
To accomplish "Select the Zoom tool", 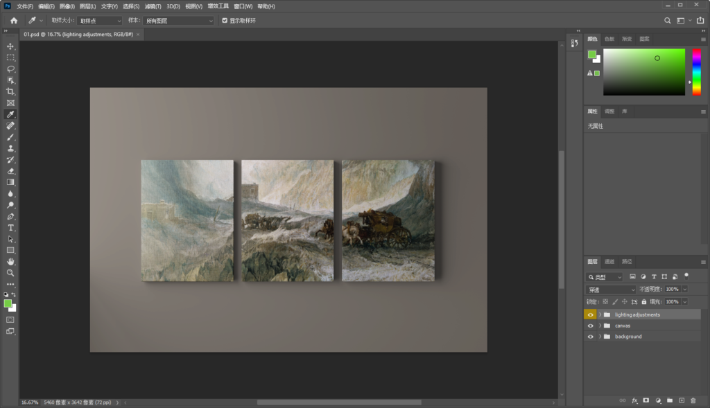I will coord(10,273).
